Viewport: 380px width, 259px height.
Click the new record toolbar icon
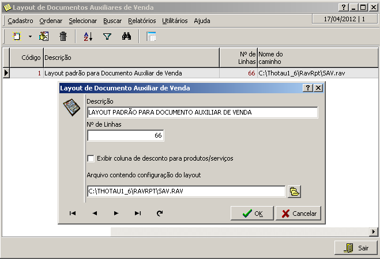[17, 36]
